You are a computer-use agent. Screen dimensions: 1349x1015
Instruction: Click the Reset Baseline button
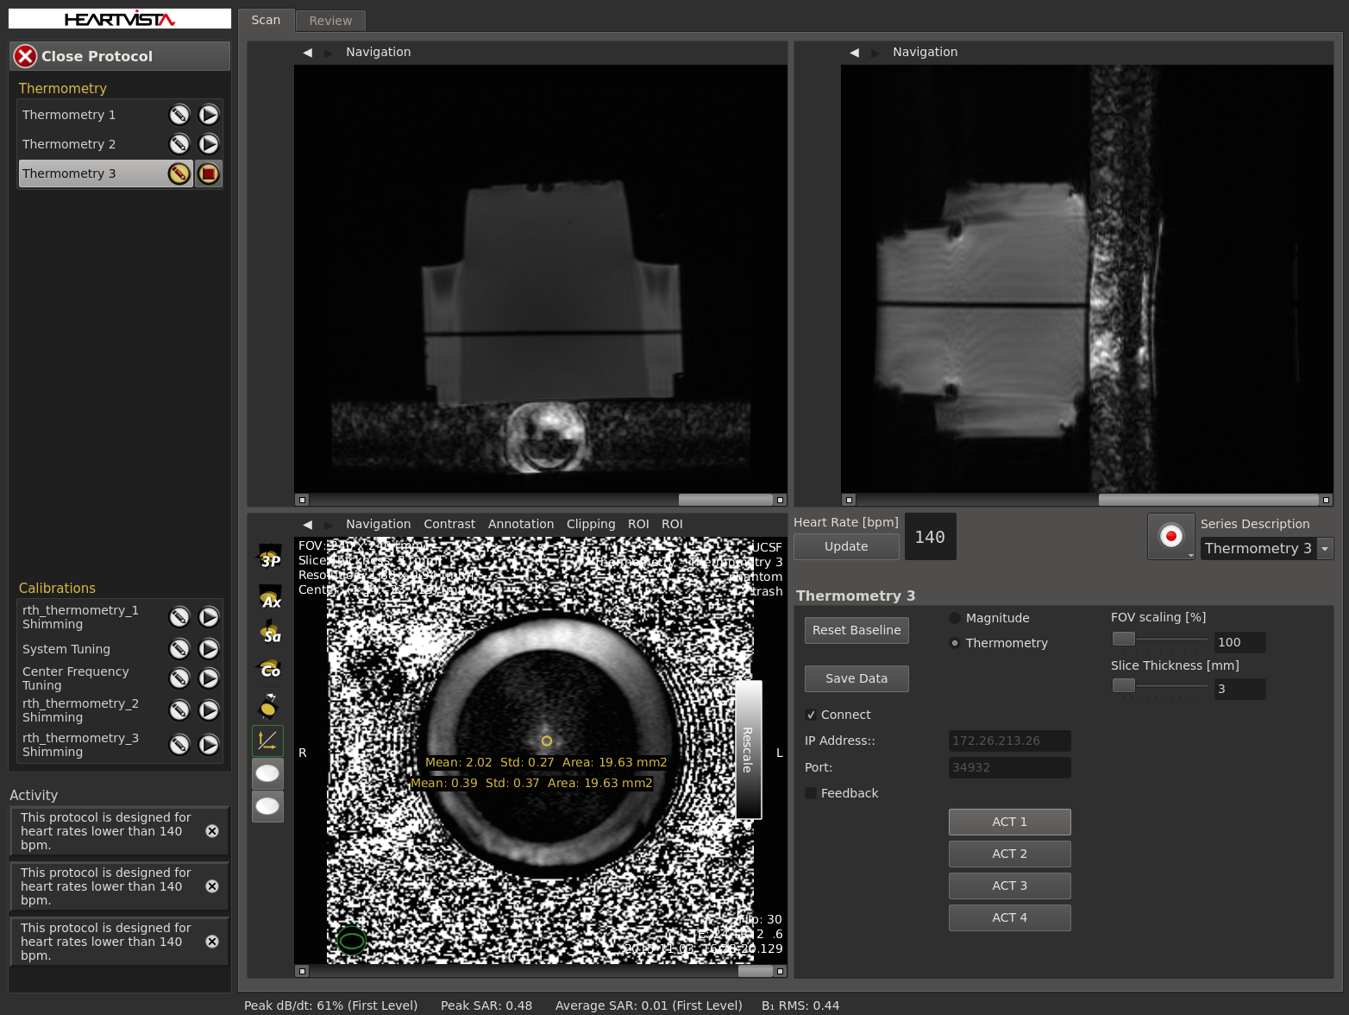pos(856,630)
